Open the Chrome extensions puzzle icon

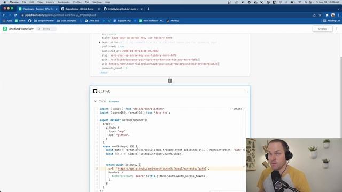click(x=327, y=15)
